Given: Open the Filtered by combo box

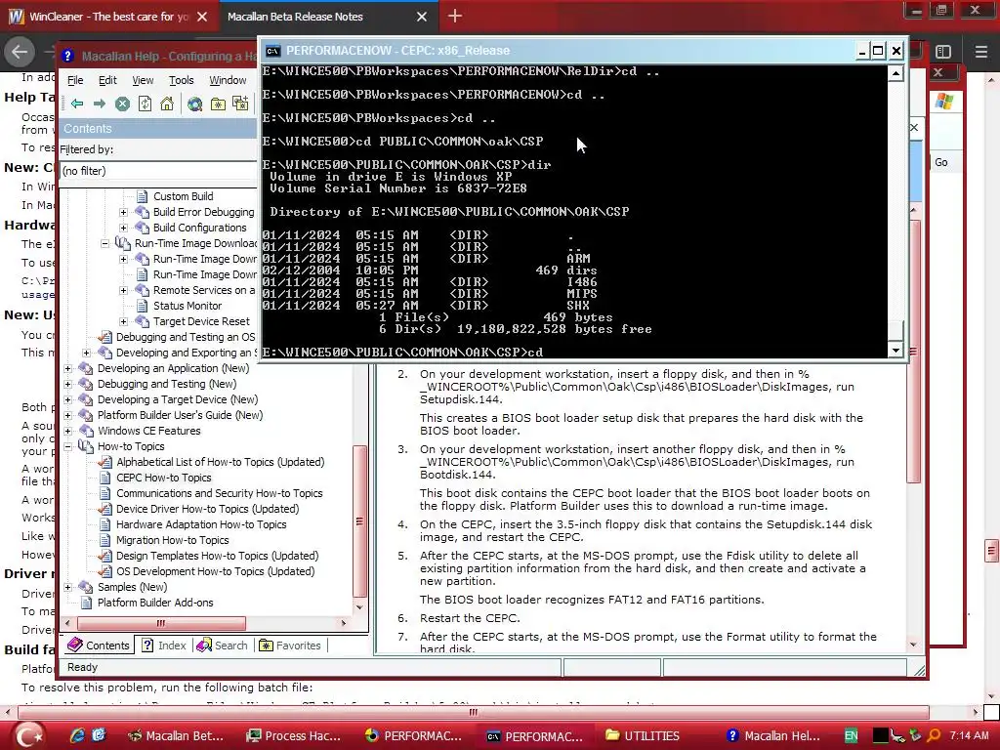Looking at the screenshot, I should click(158, 170).
